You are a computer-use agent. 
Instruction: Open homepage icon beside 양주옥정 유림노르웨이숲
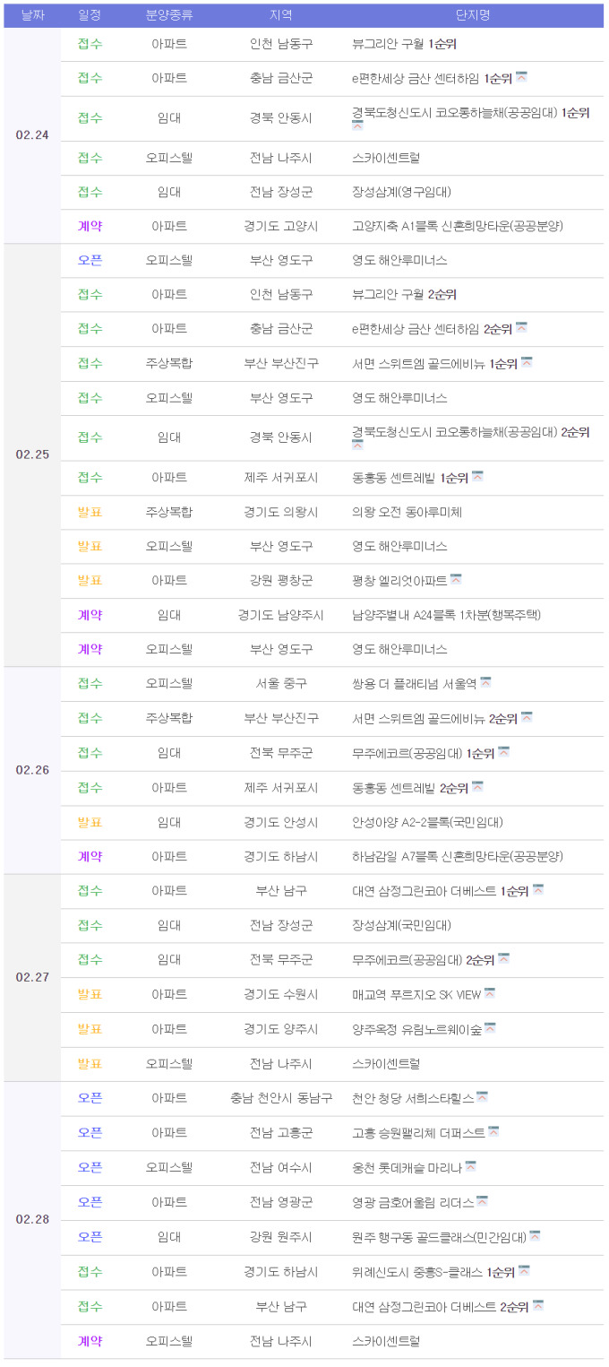[490, 1028]
